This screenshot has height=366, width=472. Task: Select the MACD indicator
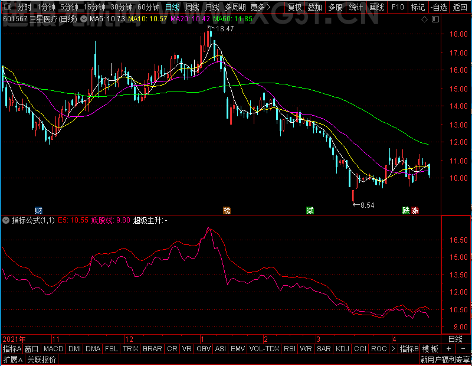(x=54, y=349)
